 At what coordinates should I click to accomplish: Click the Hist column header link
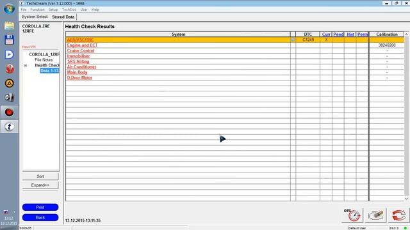pos(350,34)
